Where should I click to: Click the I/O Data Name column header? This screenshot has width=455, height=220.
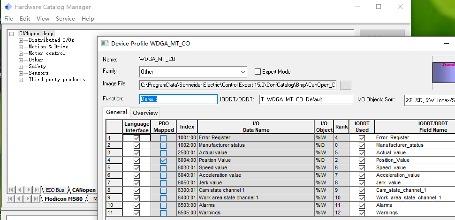(256, 127)
